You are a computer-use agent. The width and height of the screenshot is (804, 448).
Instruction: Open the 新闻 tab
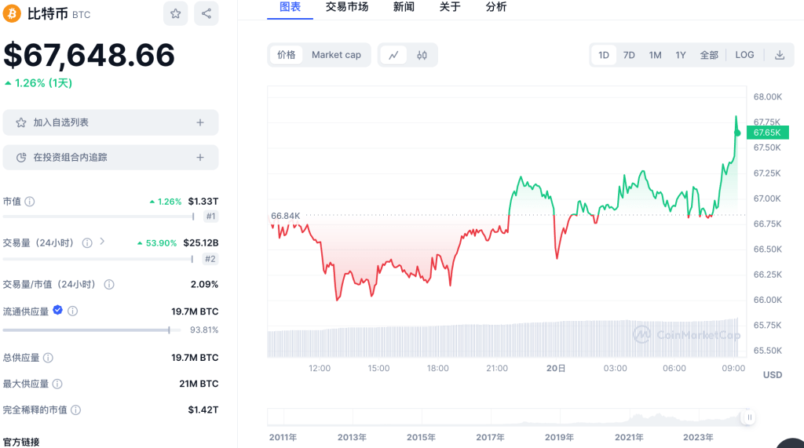point(404,7)
